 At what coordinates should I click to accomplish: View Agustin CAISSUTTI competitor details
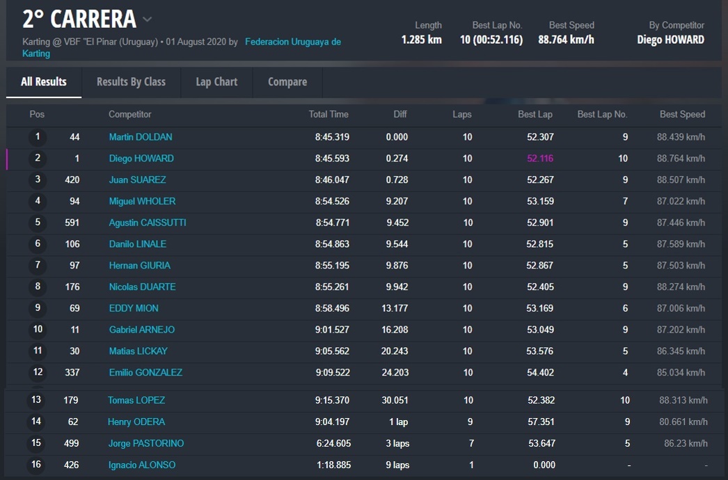148,223
